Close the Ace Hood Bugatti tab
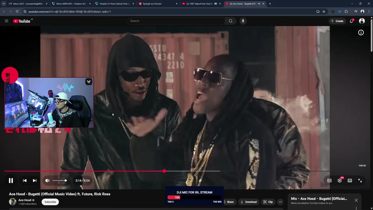373x210 pixels. click(263, 4)
